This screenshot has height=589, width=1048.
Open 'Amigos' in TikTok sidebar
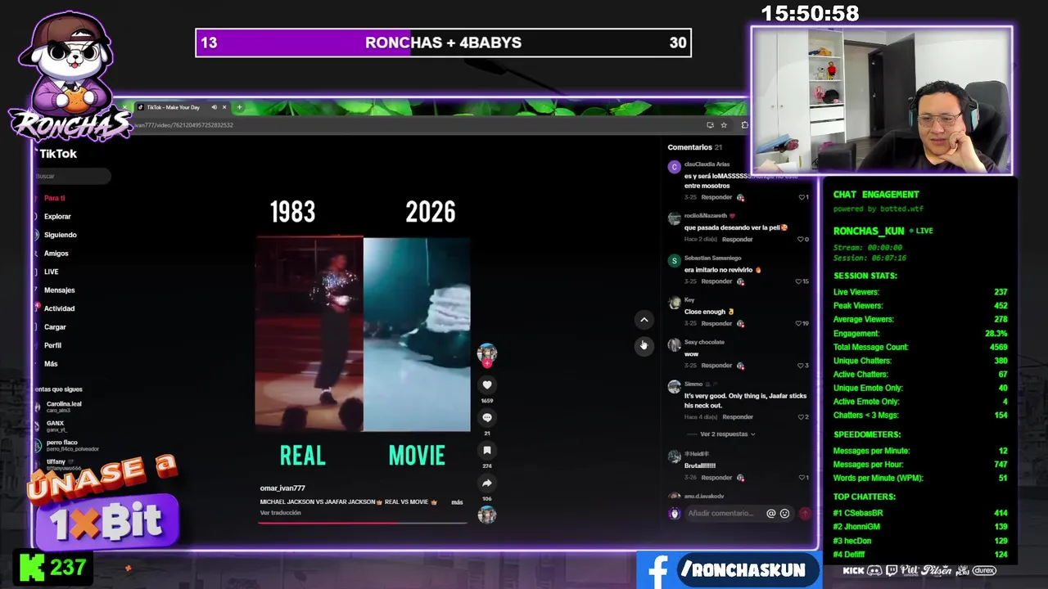pyautogui.click(x=56, y=254)
